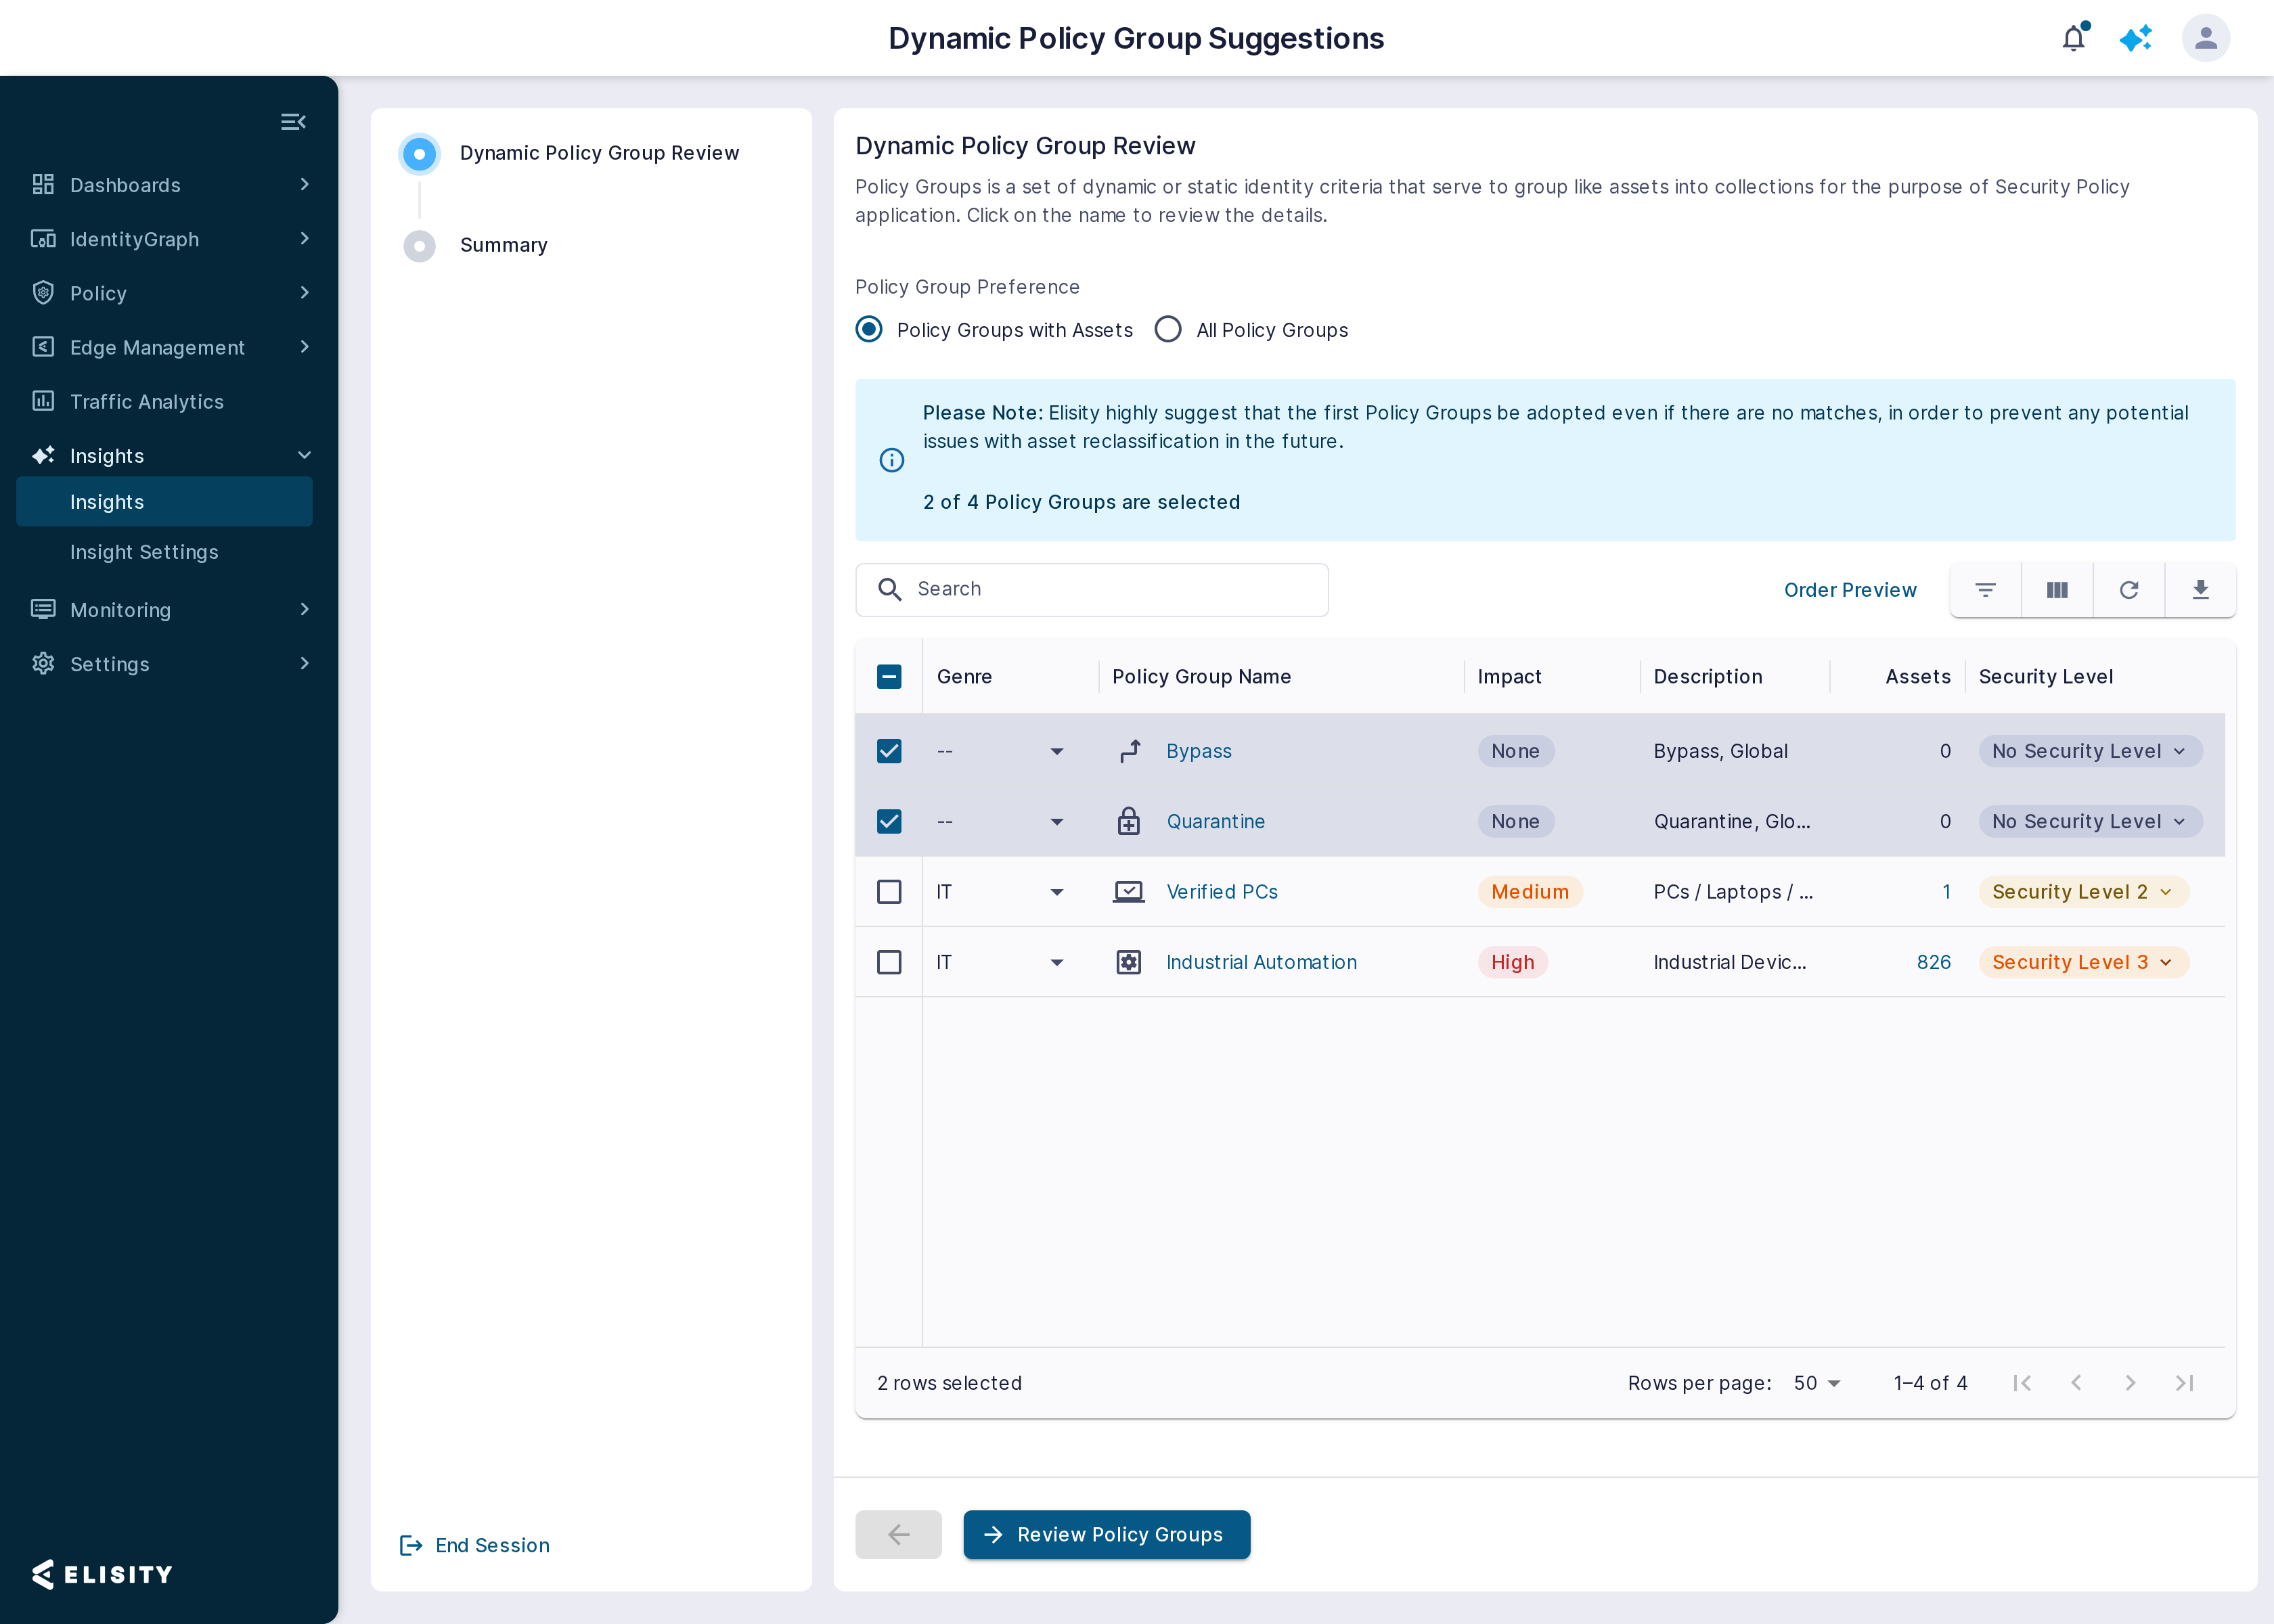This screenshot has width=2274, height=1624.
Task: Open the user profile avatar
Action: click(2205, 38)
